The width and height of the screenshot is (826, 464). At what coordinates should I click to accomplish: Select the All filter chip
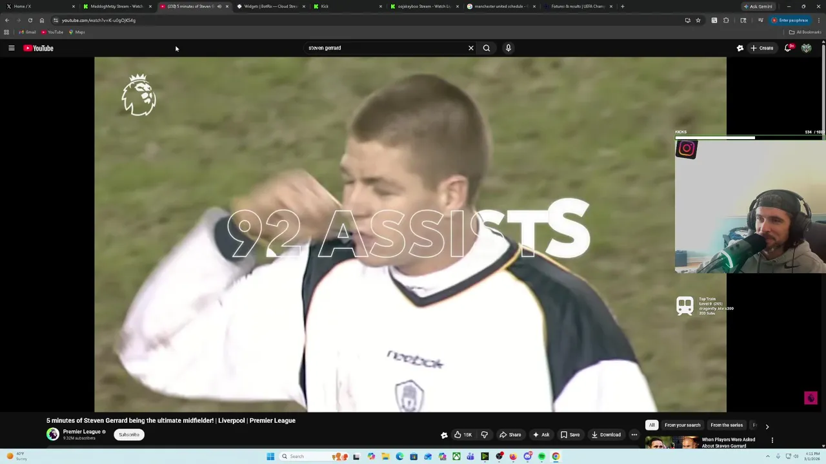point(652,425)
